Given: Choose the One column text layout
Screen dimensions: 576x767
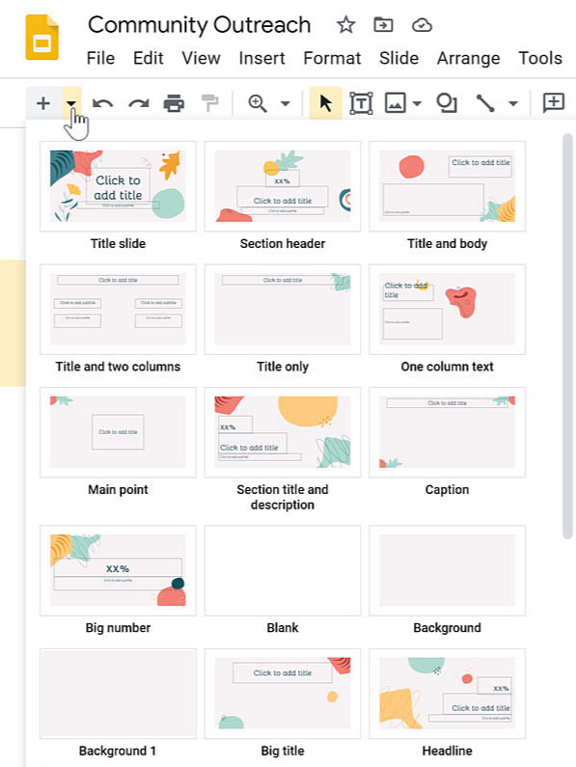Looking at the screenshot, I should point(448,309).
